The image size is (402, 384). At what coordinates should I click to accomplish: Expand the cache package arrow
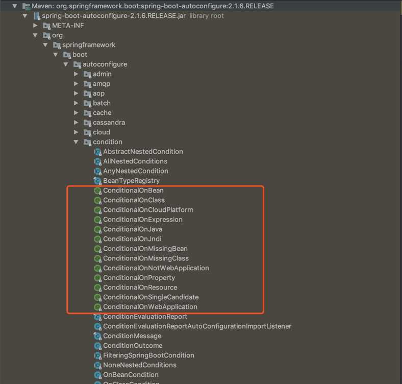click(x=76, y=113)
